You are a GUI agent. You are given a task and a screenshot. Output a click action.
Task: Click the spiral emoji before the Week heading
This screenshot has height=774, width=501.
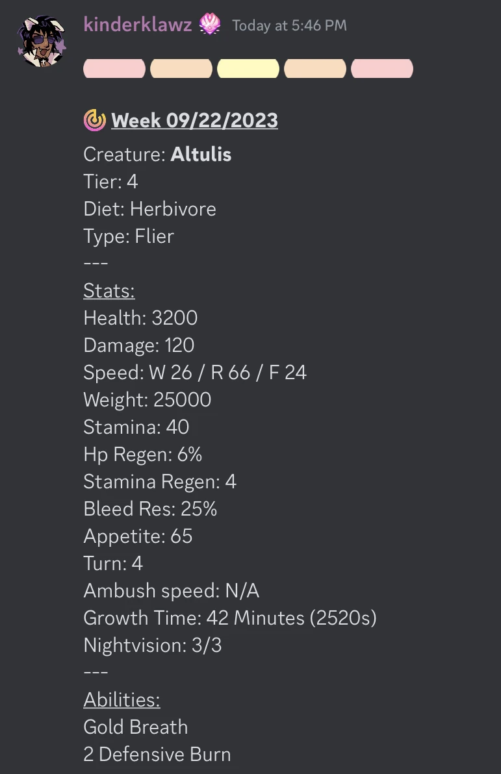click(94, 120)
